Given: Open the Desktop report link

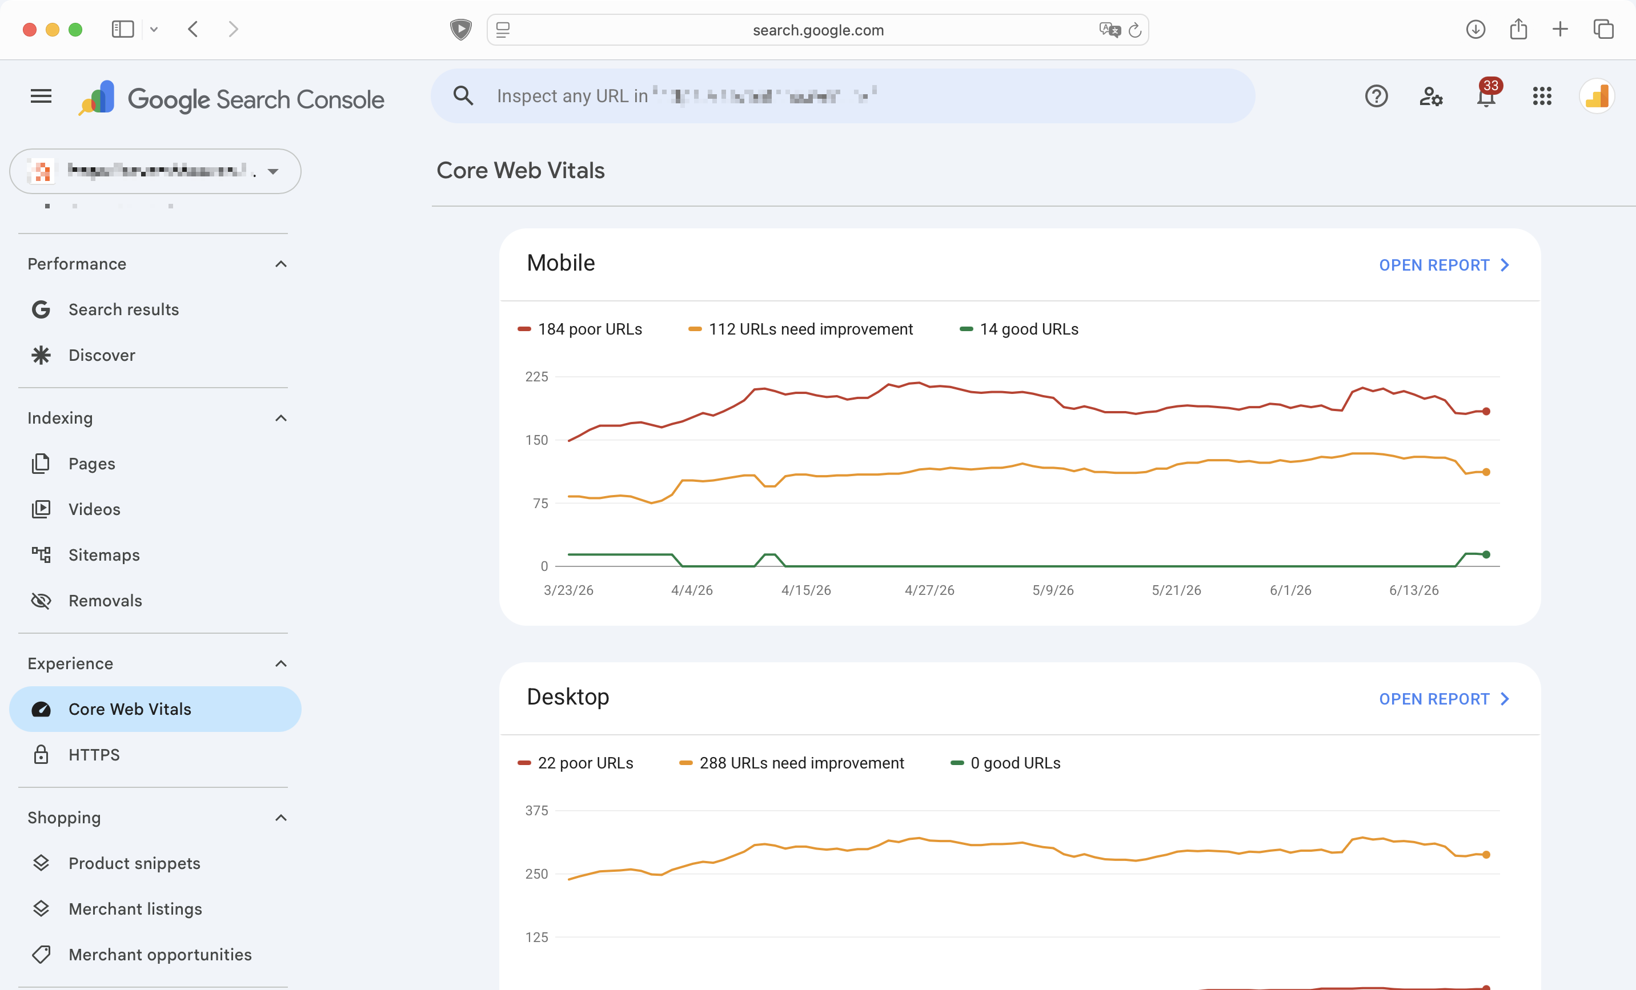Looking at the screenshot, I should (1445, 699).
